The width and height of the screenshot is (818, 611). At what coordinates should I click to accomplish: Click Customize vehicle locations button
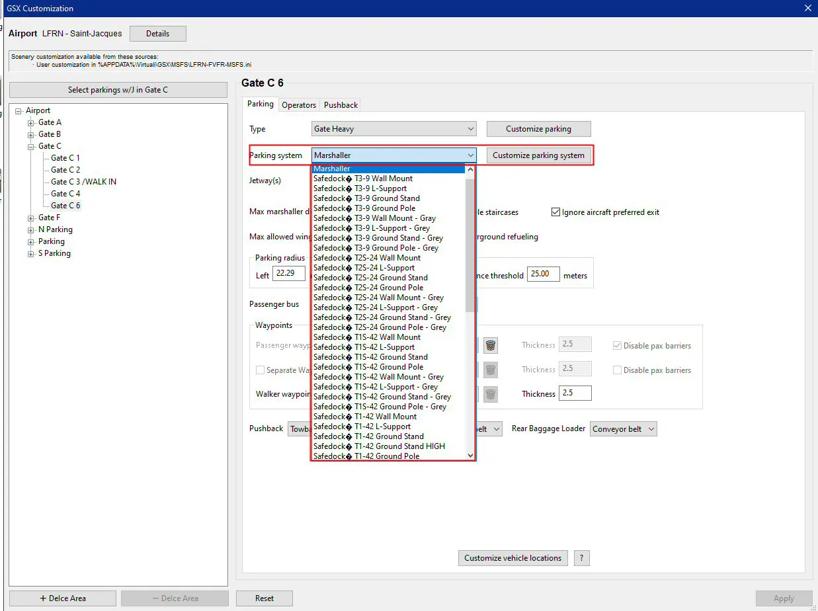click(x=513, y=558)
